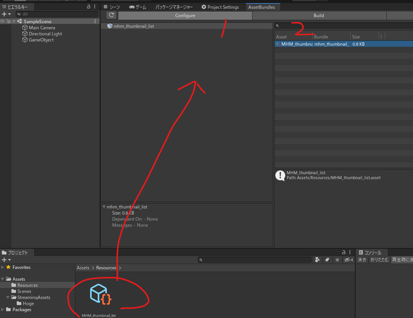Viewport: 413px width, 318px height.
Task: Sort by the Bundle column header
Action: [x=331, y=37]
